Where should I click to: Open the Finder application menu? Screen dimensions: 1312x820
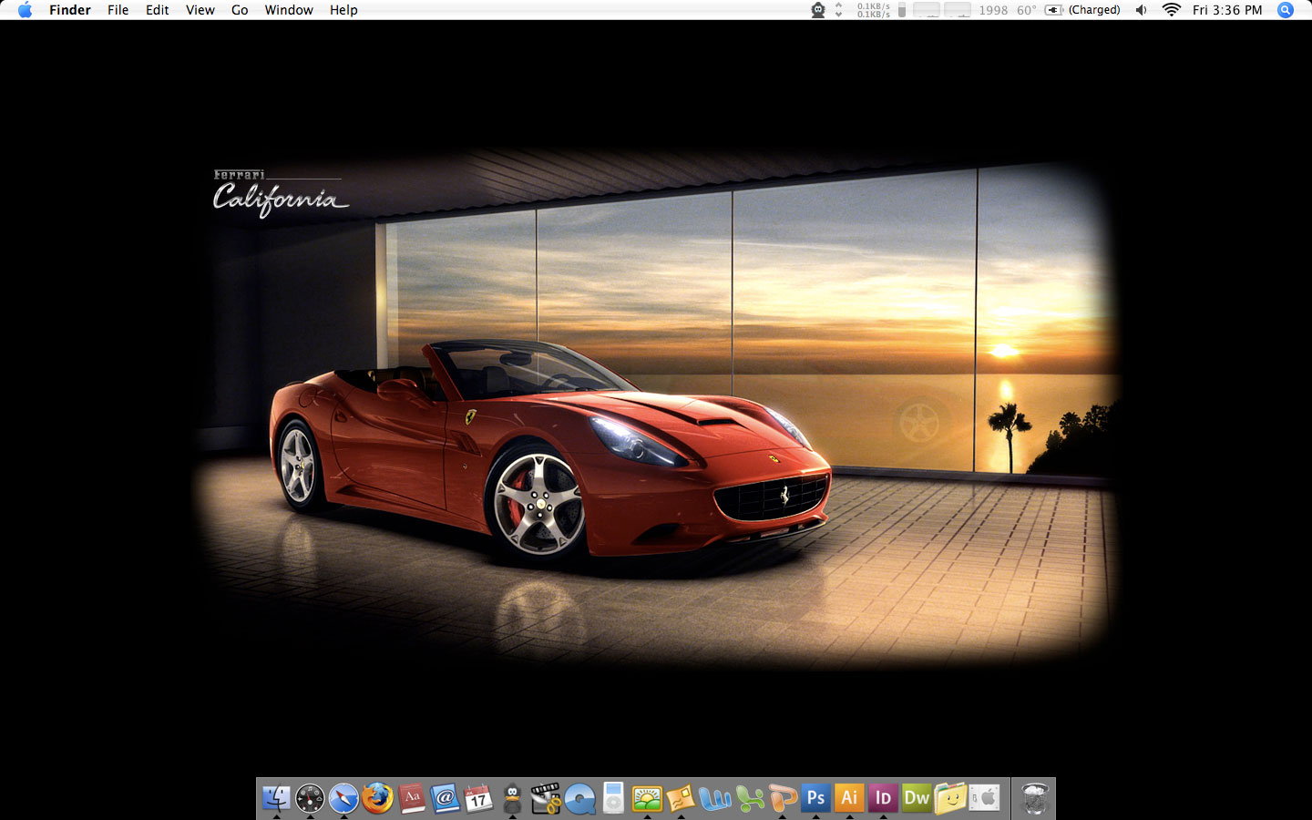pos(70,10)
